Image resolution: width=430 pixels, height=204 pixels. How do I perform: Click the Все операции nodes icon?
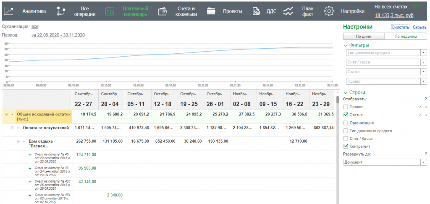pyautogui.click(x=61, y=12)
